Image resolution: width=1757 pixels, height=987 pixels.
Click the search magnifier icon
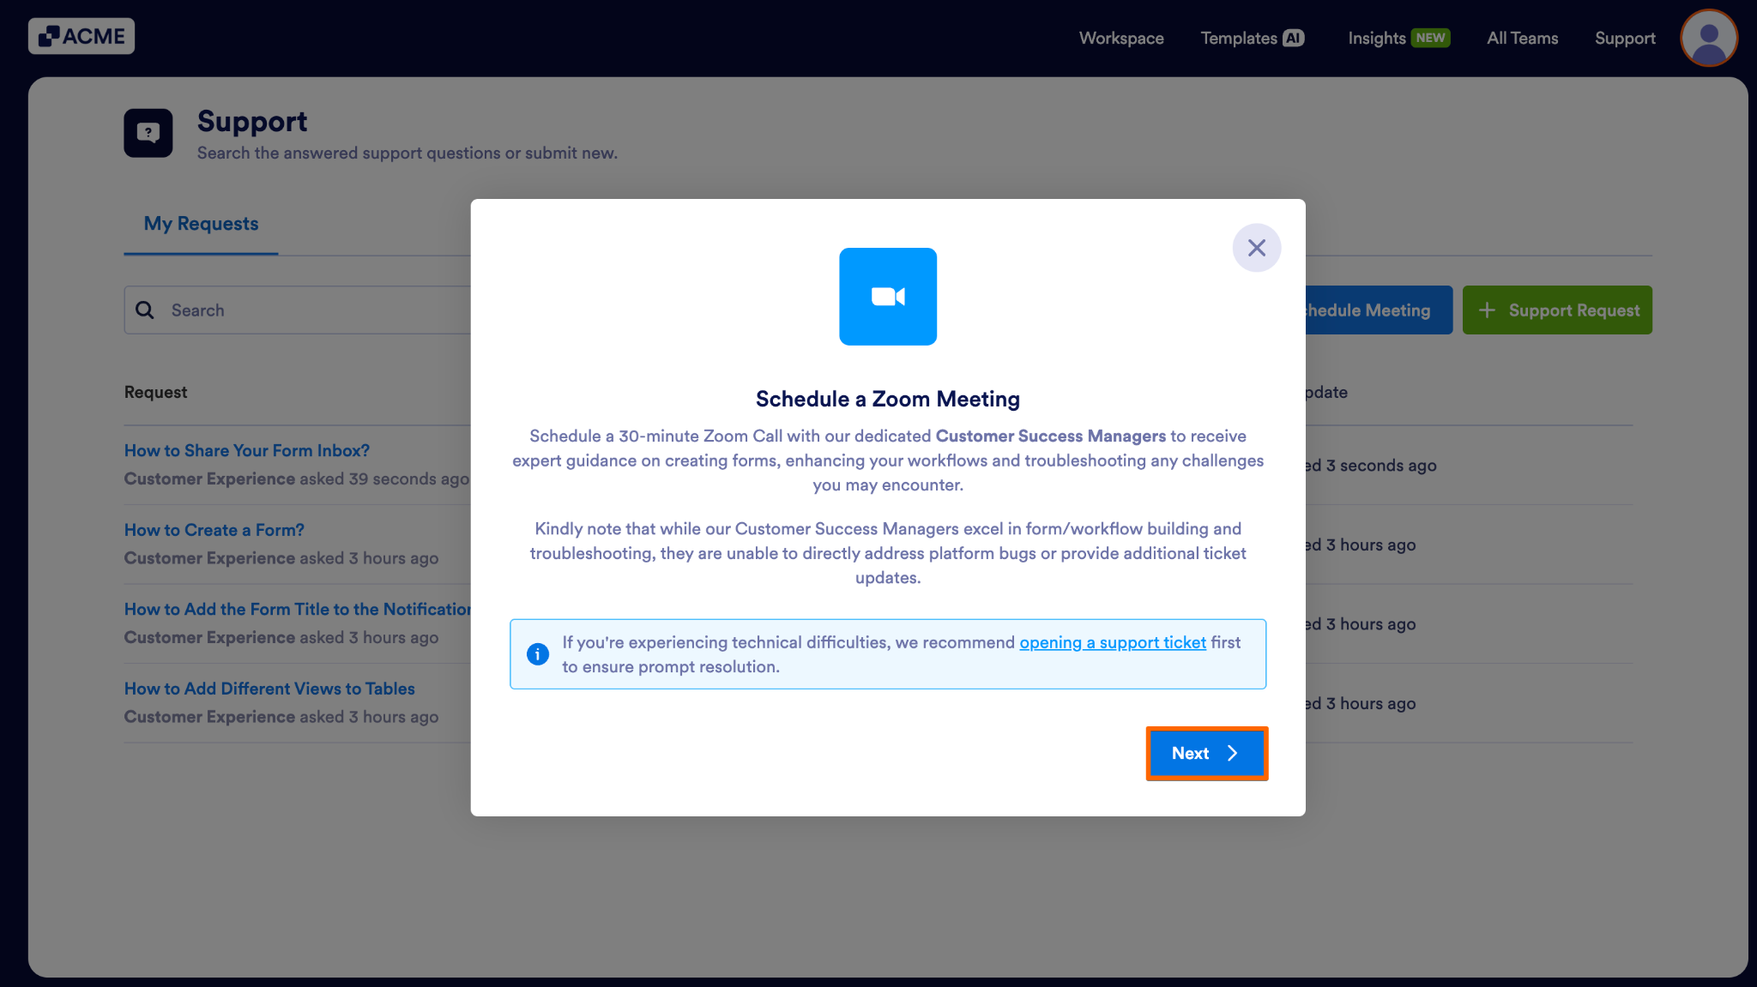tap(146, 310)
